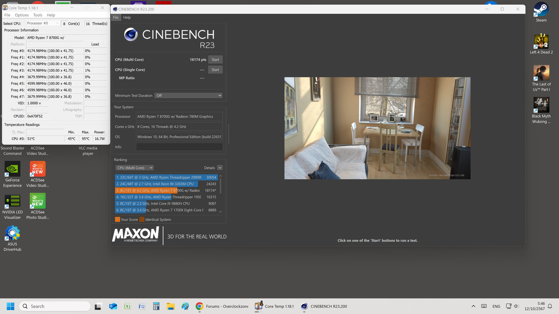Click the Power 16.7W reading
This screenshot has width=559, height=314.
100,139
